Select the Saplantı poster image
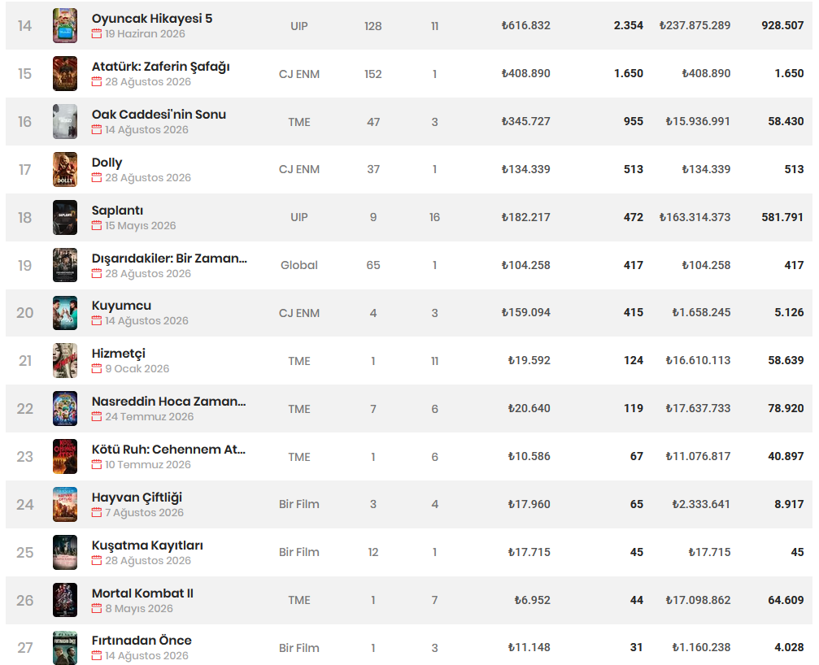This screenshot has height=665, width=819. 65,217
